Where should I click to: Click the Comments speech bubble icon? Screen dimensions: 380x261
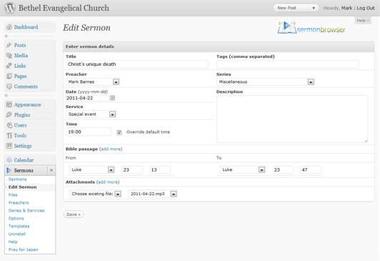(9, 87)
